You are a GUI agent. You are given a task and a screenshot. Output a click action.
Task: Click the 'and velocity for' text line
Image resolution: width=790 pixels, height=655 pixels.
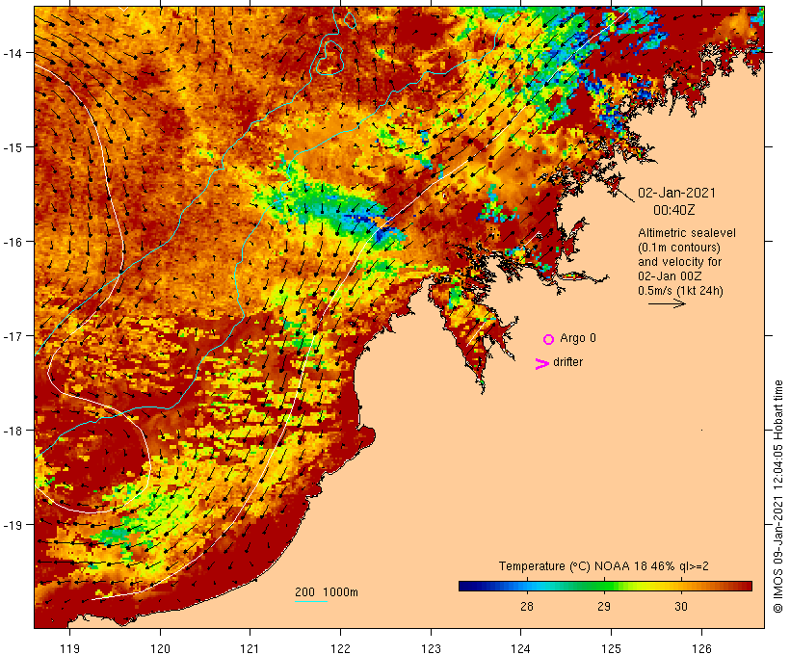679,262
